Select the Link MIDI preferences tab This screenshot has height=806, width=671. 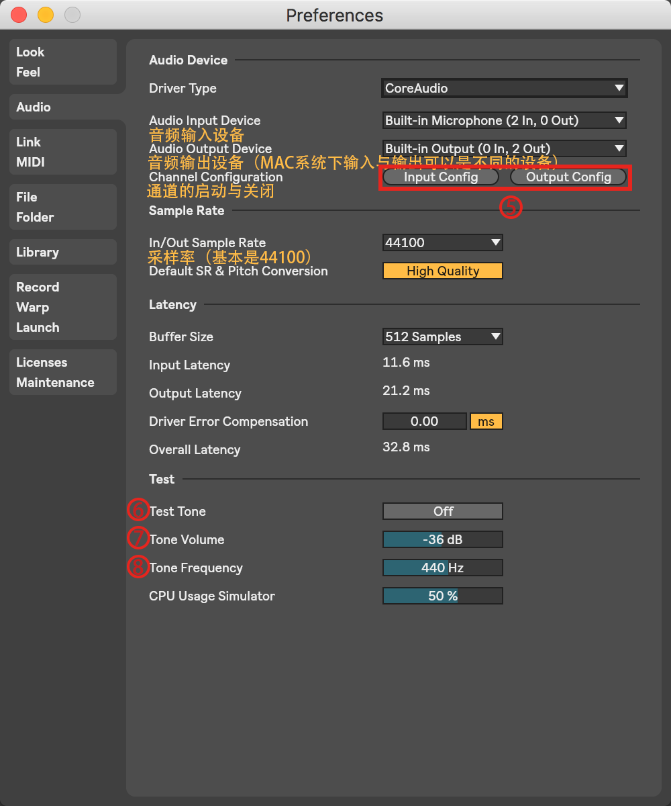[62, 152]
